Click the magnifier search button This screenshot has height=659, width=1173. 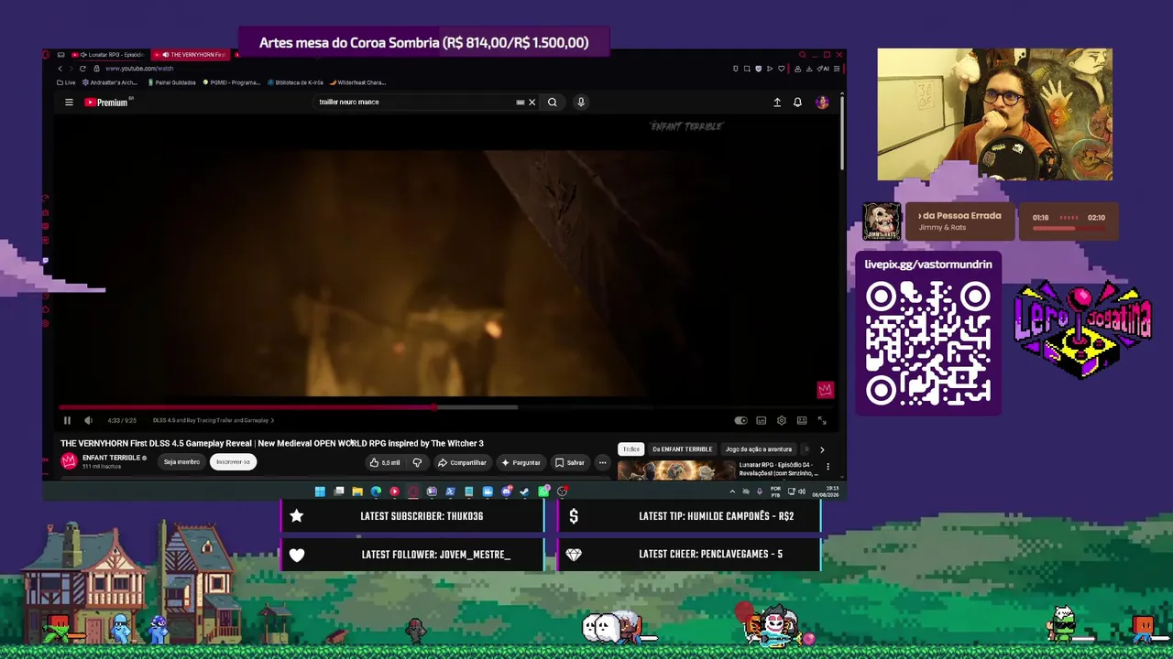tap(552, 102)
